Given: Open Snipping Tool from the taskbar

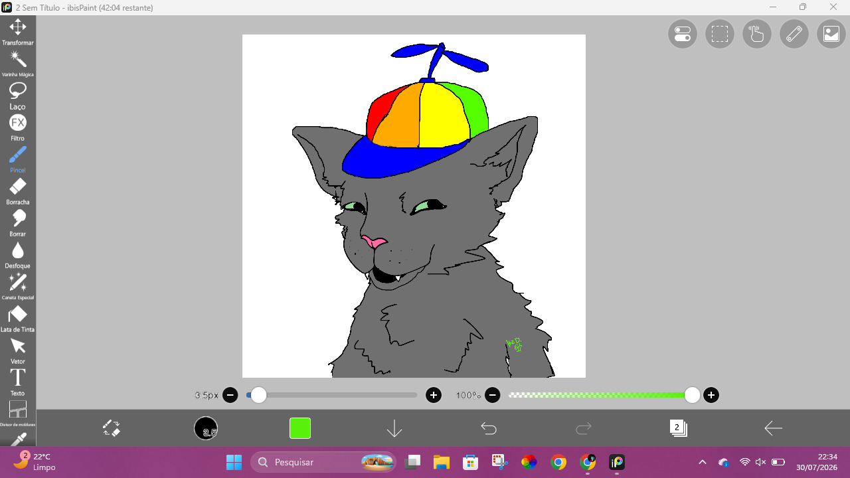Looking at the screenshot, I should point(500,462).
